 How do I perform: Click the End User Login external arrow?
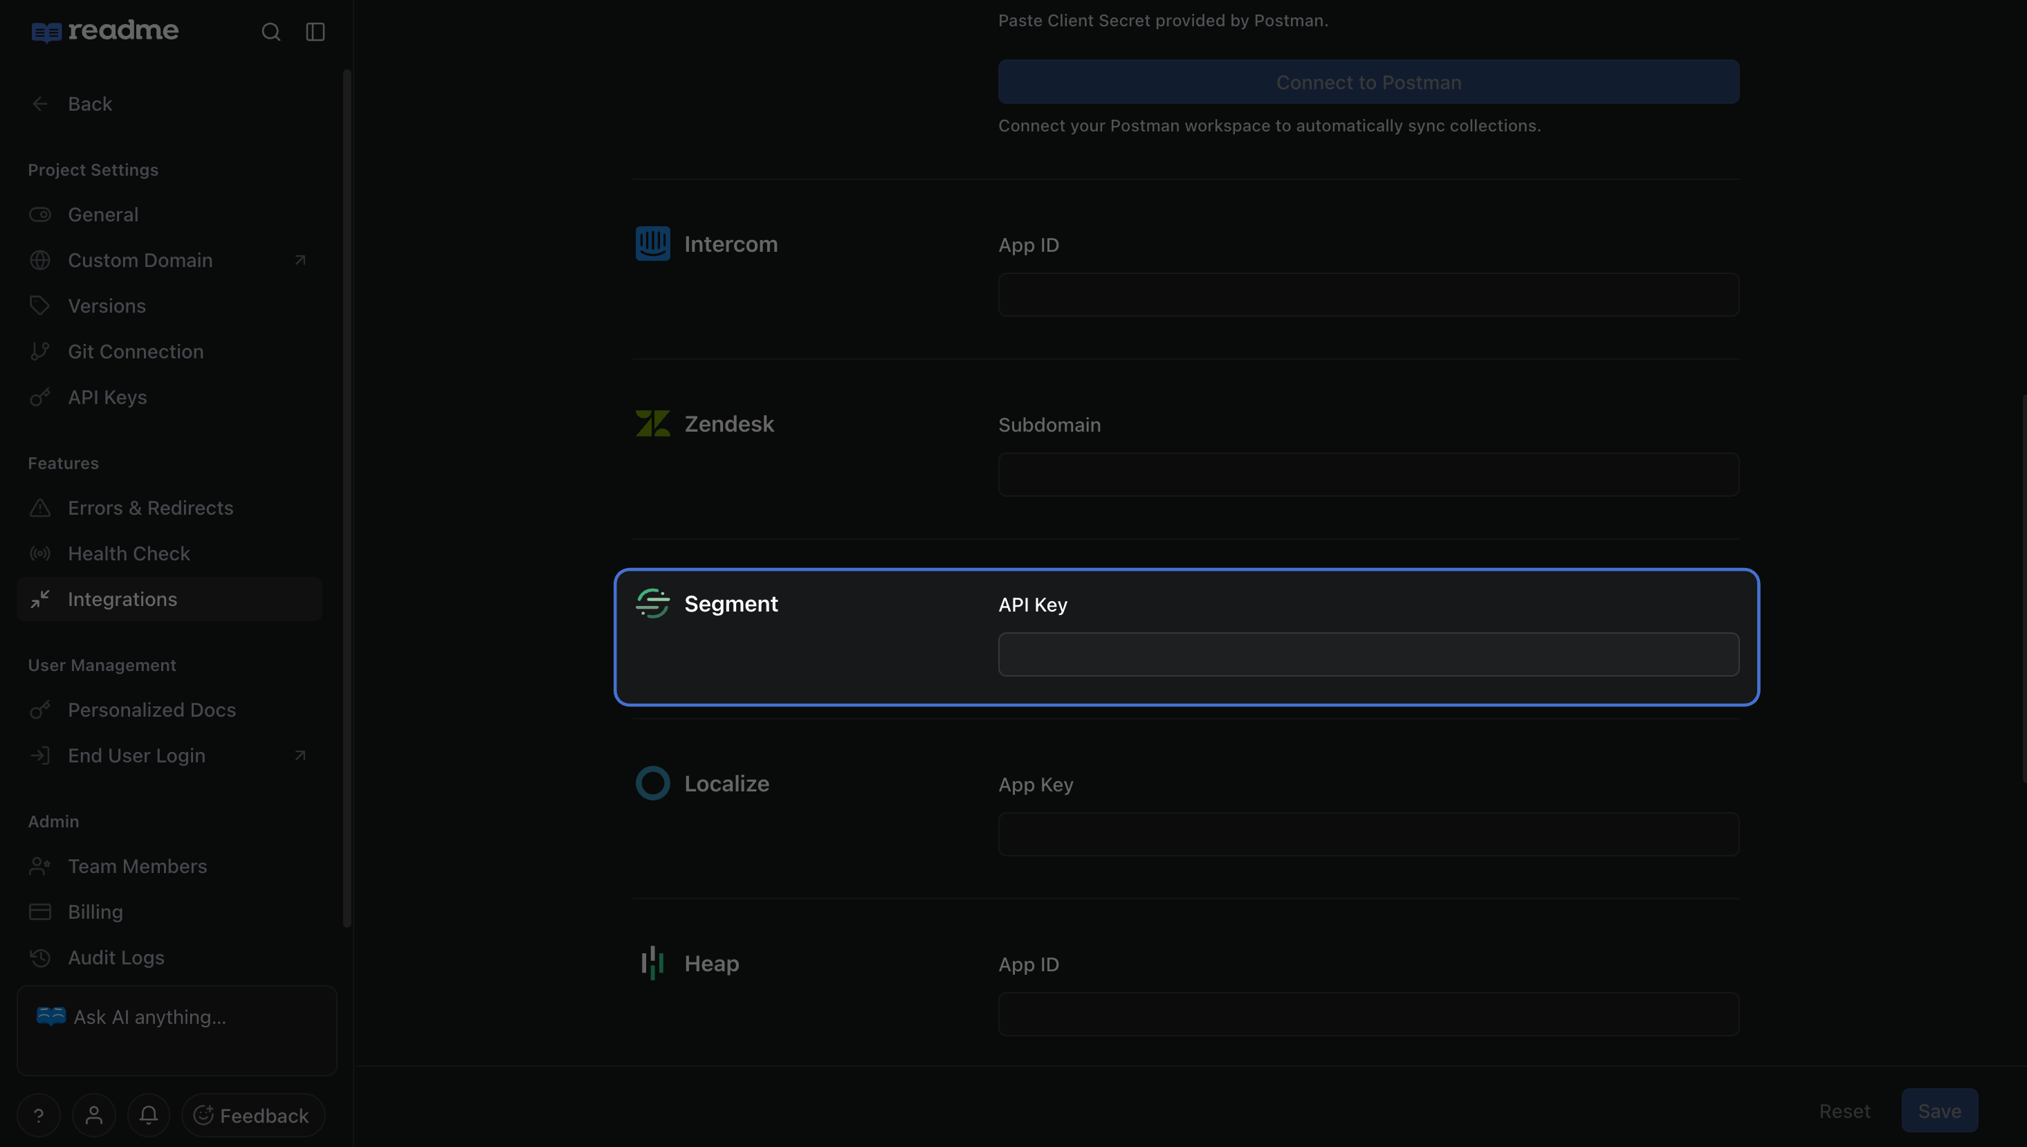(300, 755)
